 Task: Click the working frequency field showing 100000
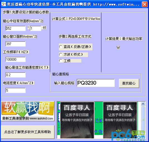16,60
